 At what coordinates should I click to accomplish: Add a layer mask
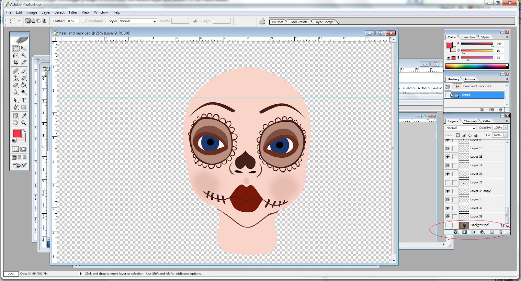[464, 232]
